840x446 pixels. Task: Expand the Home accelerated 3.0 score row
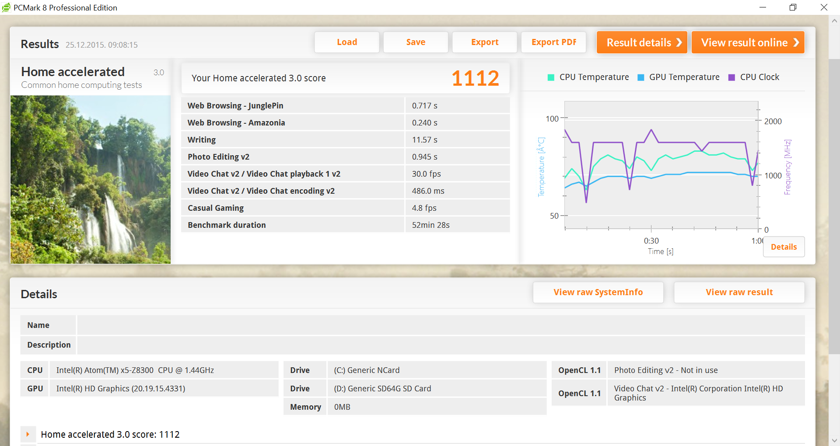click(x=28, y=434)
